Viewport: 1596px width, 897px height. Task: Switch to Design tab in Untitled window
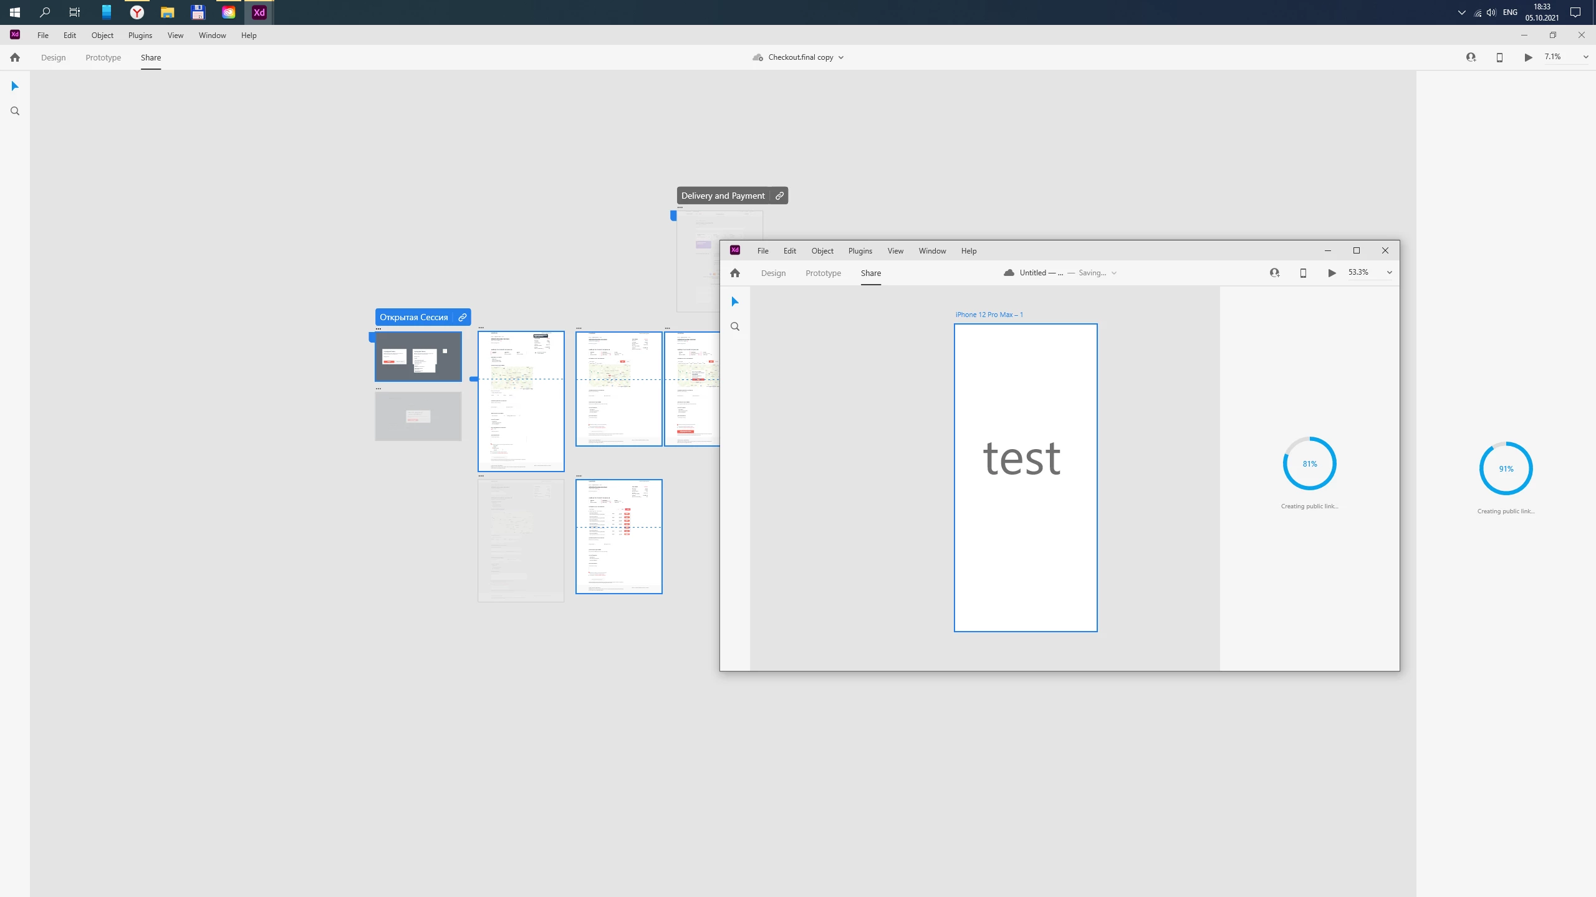point(773,273)
